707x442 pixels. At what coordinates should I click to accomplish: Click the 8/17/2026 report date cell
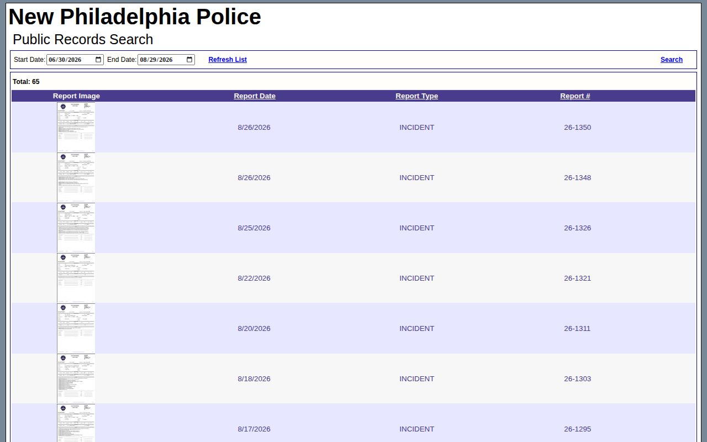[x=254, y=429]
